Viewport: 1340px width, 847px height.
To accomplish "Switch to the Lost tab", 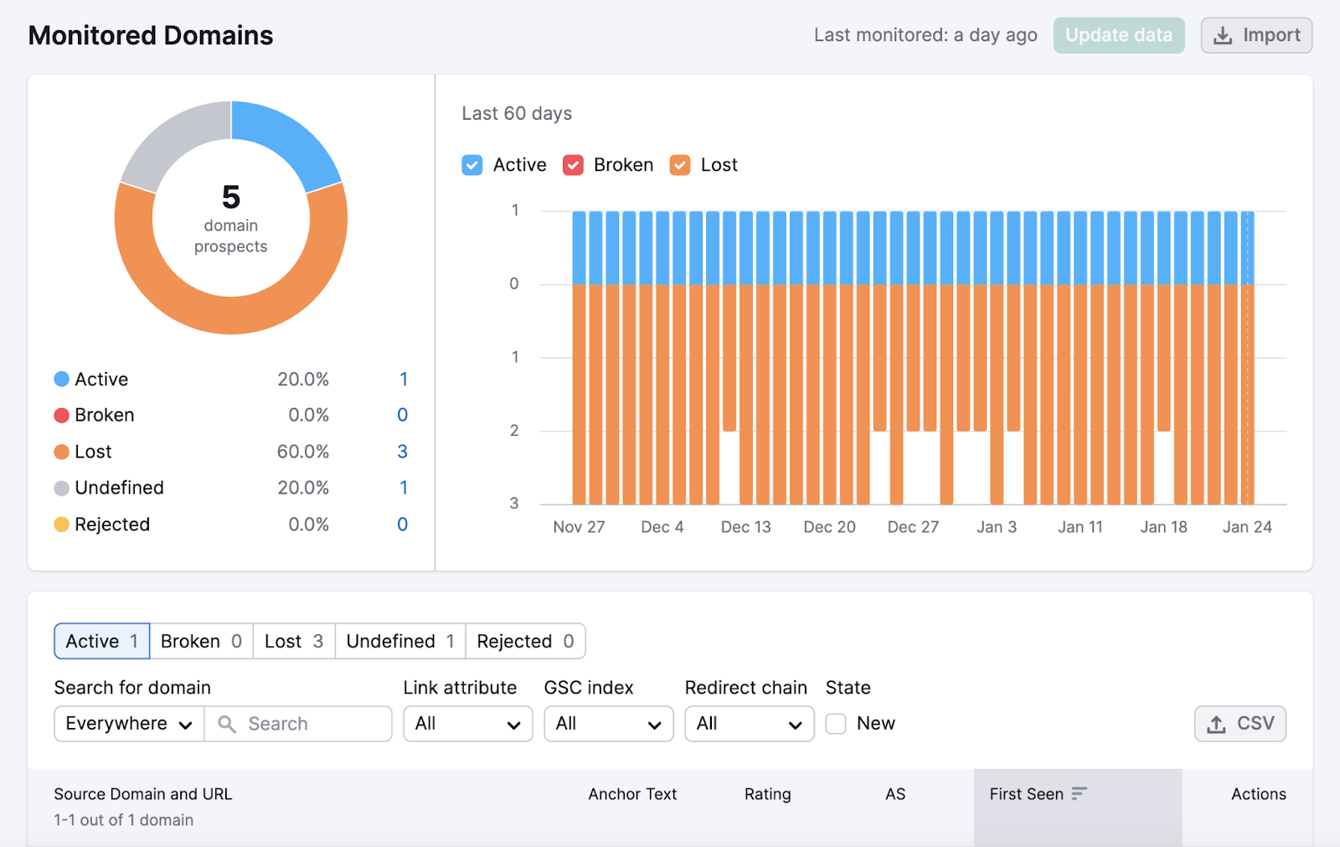I will (x=293, y=641).
